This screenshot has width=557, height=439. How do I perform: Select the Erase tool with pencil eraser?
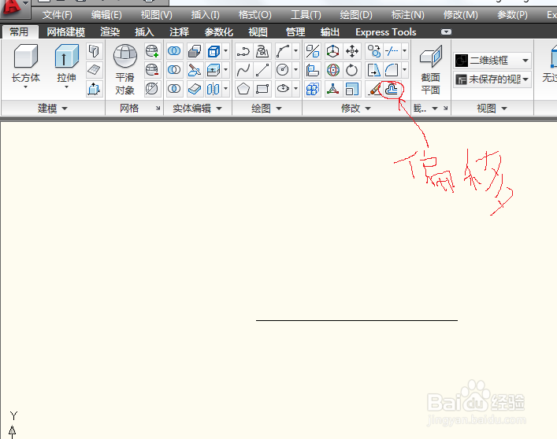[x=373, y=89]
